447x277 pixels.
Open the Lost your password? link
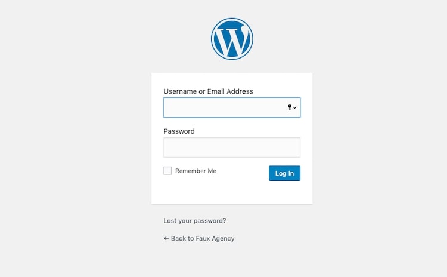[195, 221]
